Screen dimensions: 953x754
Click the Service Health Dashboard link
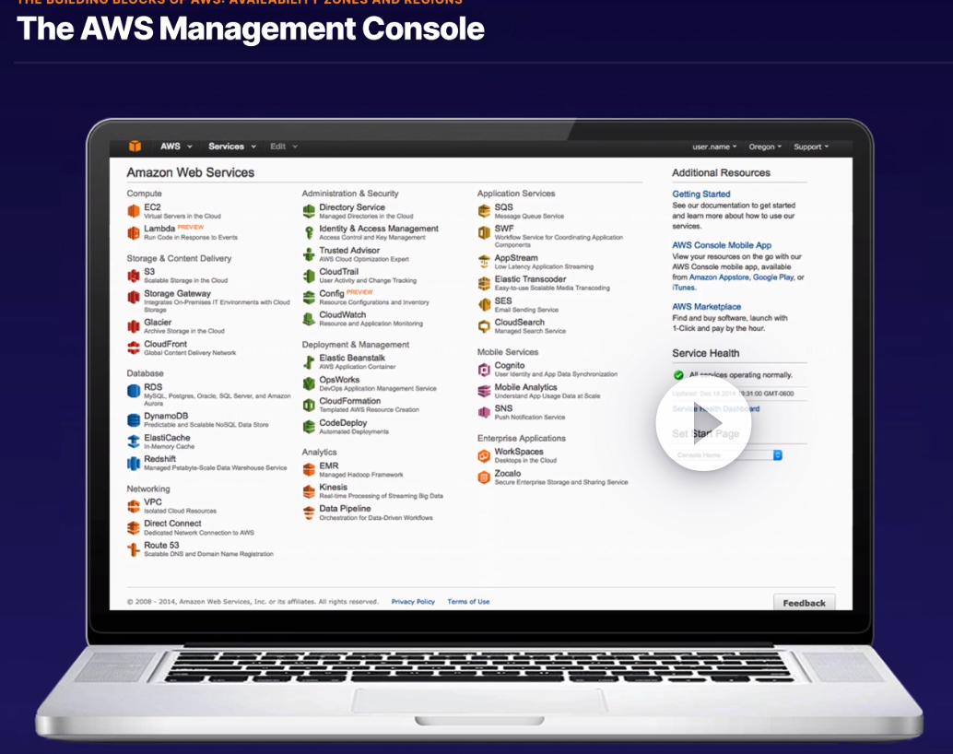pyautogui.click(x=716, y=408)
